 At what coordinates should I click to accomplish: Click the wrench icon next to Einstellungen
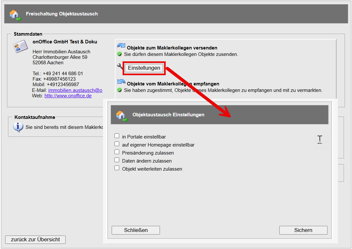coord(120,67)
